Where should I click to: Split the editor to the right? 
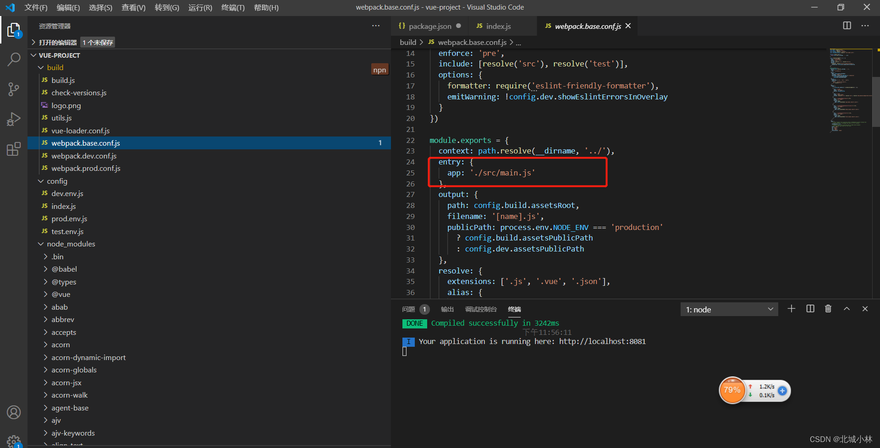(847, 26)
